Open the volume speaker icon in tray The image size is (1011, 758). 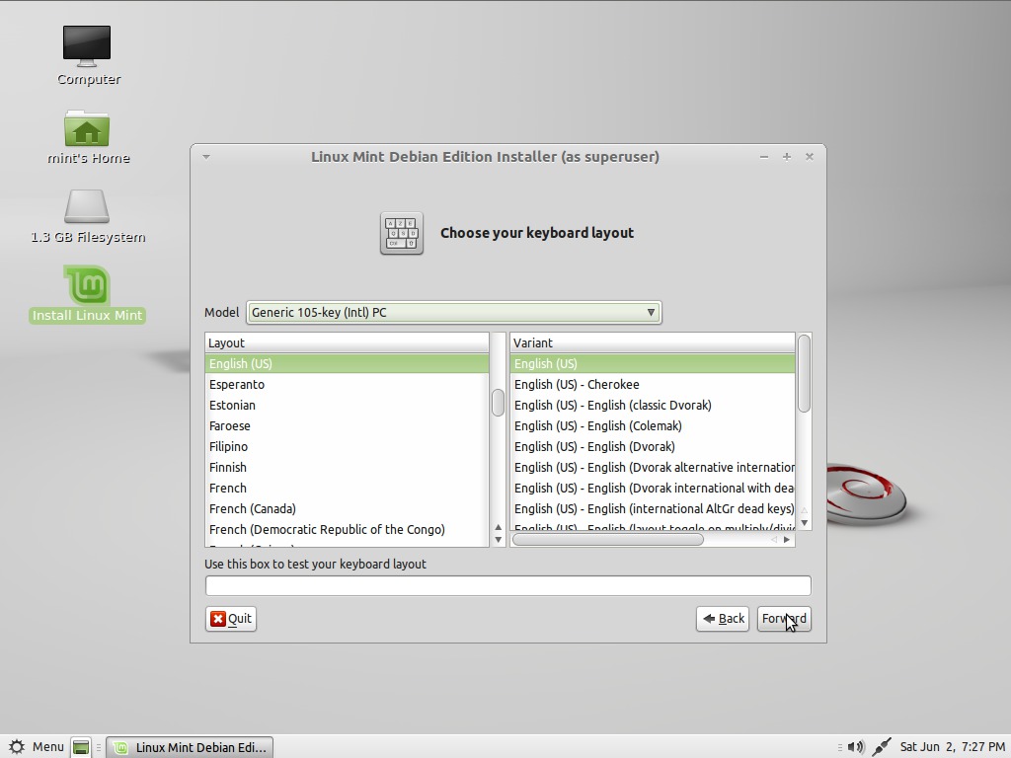coord(856,747)
